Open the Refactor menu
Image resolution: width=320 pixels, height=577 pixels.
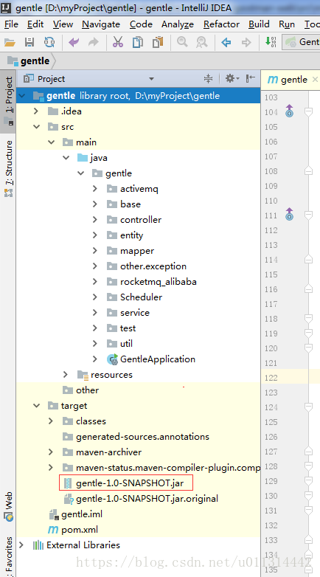pyautogui.click(x=221, y=24)
